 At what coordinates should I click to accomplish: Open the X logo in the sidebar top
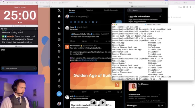(x=59, y=10)
